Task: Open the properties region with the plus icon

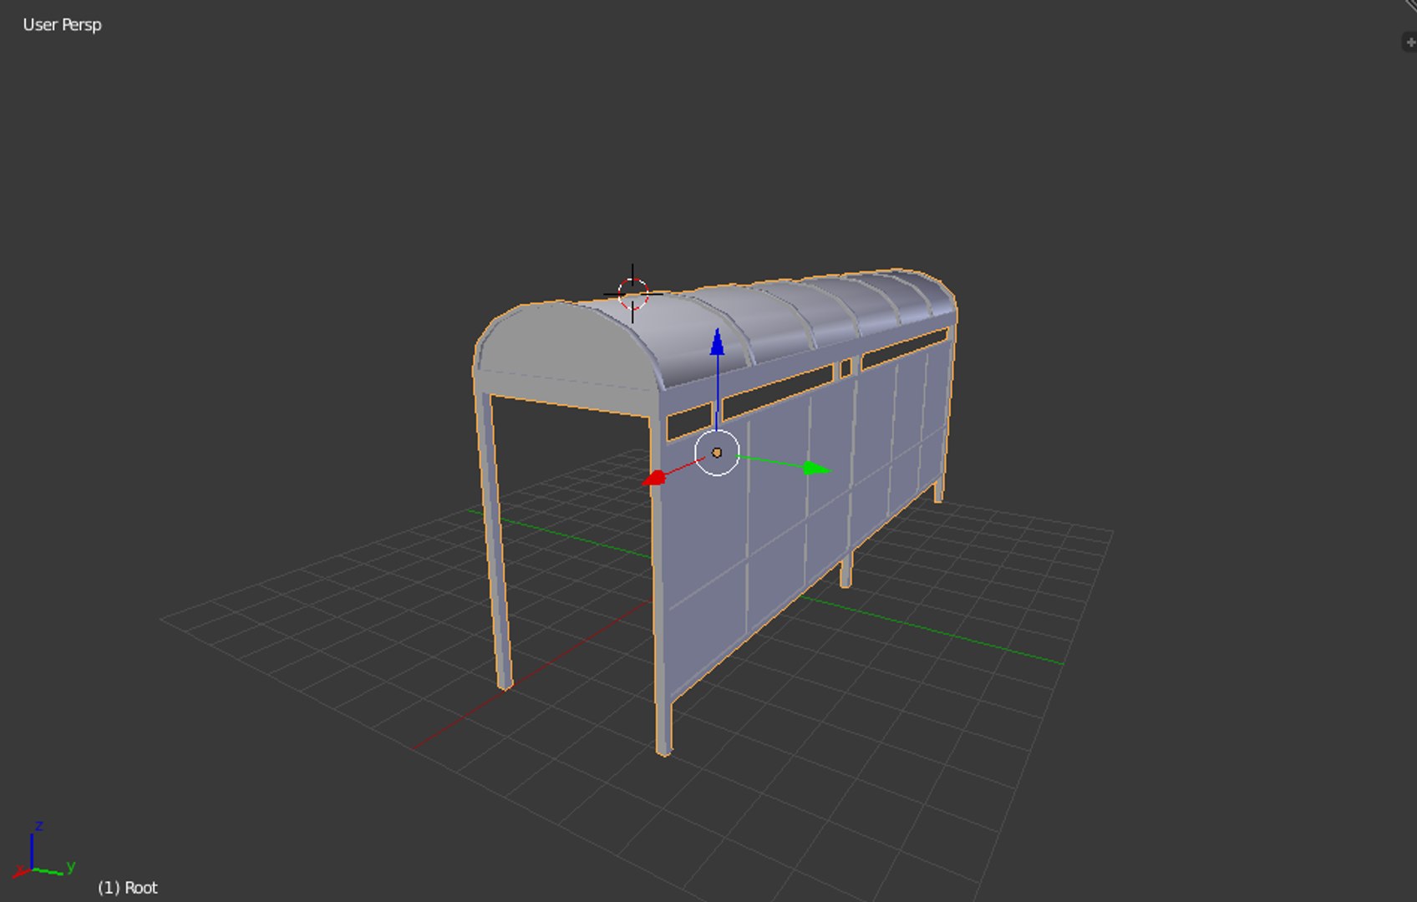Action: coord(1409,42)
